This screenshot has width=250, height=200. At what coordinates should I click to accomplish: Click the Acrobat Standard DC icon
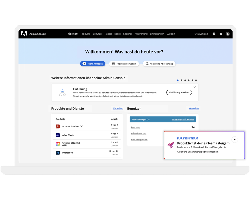tap(58, 126)
